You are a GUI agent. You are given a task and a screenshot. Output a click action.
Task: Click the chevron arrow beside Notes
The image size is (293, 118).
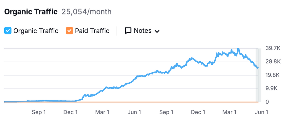click(157, 31)
